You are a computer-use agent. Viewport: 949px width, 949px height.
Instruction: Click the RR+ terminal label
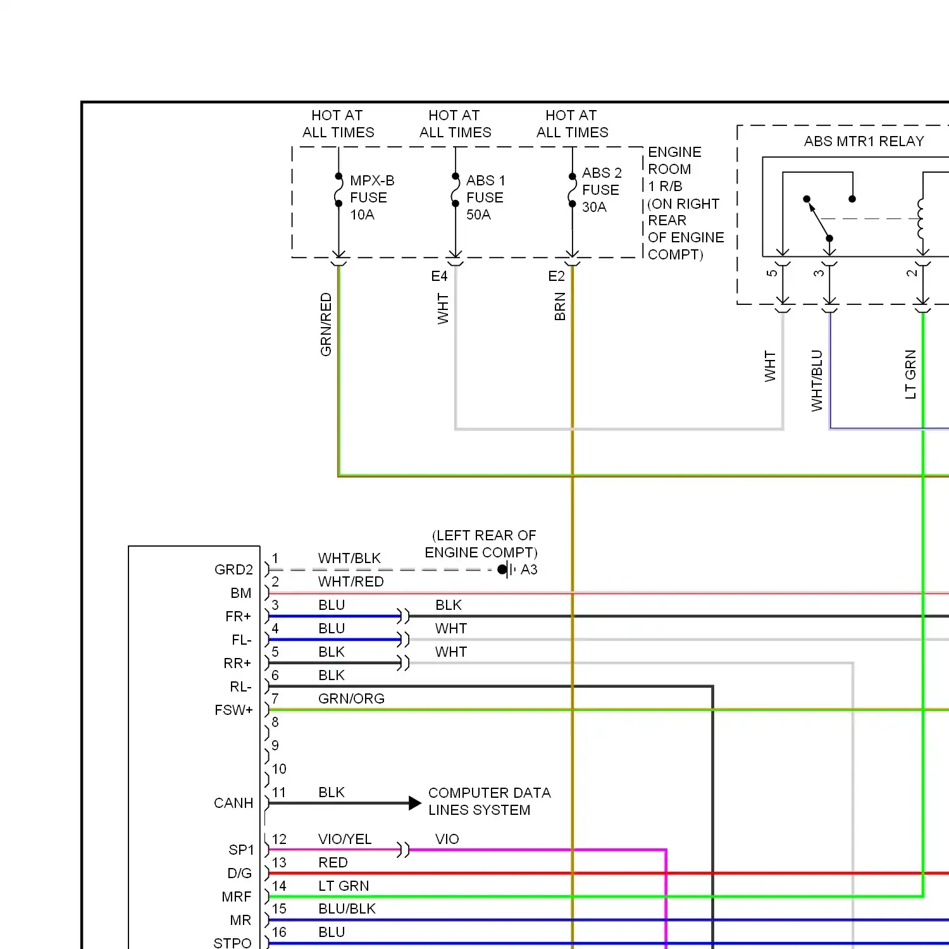237,663
